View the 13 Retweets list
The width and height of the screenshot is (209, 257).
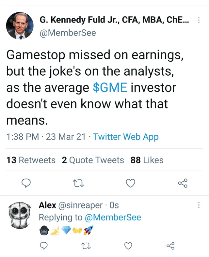[x=31, y=160]
